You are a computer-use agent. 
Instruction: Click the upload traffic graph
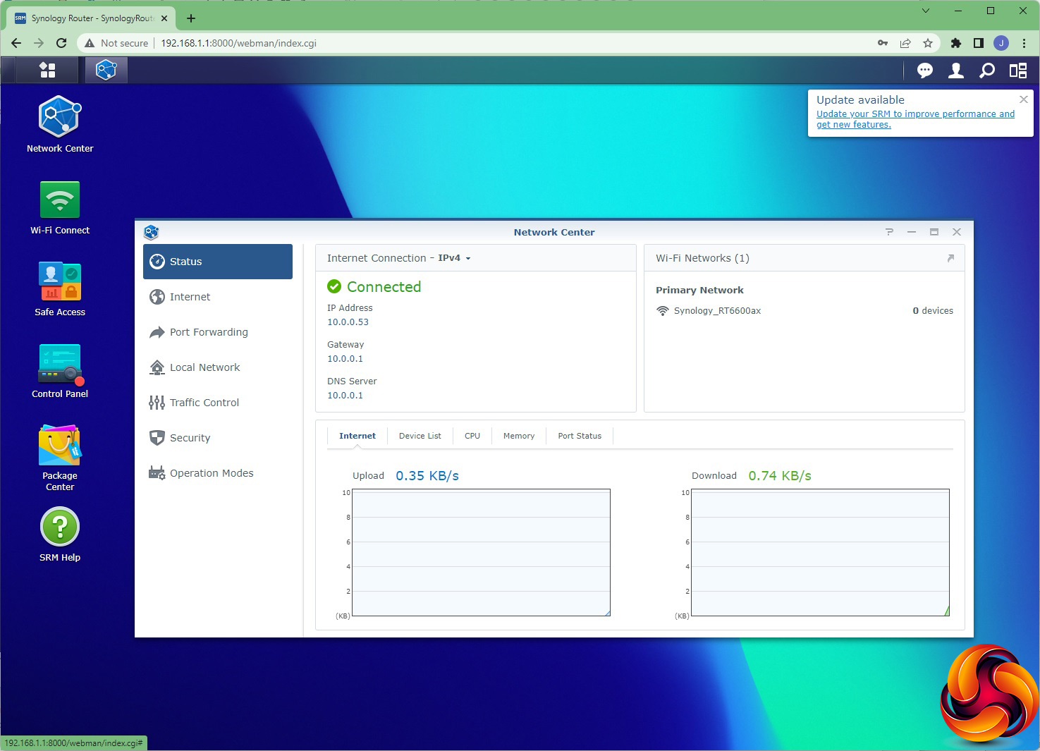481,553
